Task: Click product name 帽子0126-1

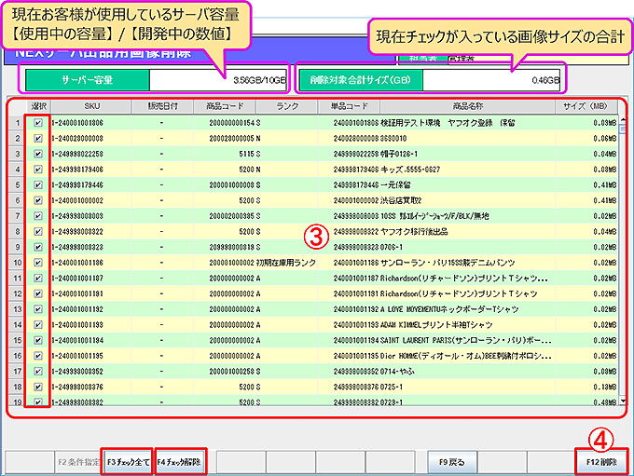Action: pos(399,154)
